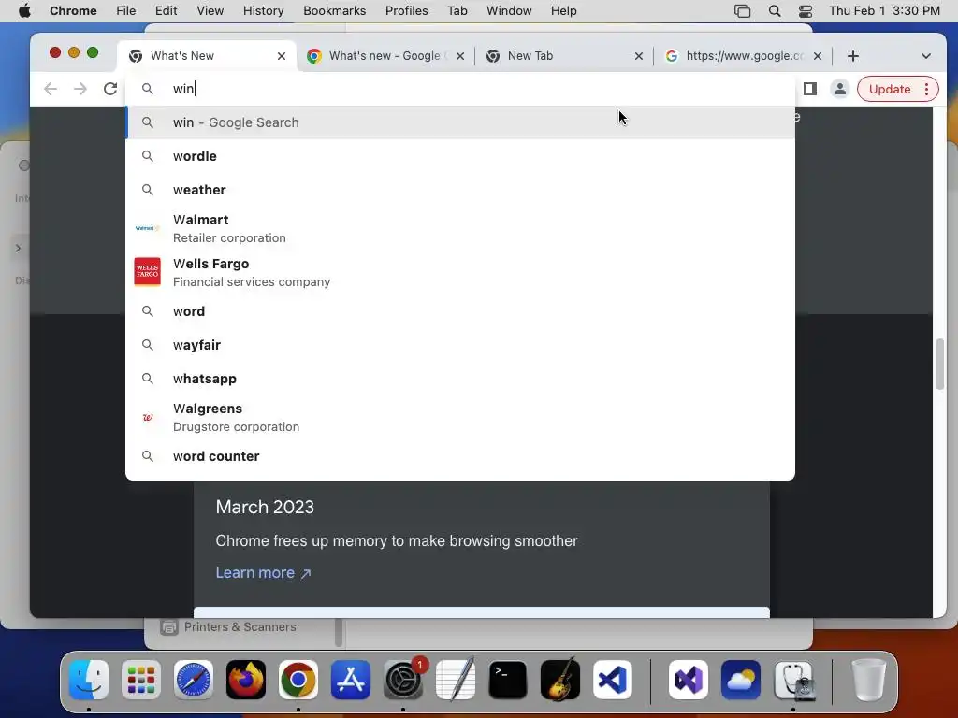Open Launchpad from the dock

pyautogui.click(x=141, y=680)
